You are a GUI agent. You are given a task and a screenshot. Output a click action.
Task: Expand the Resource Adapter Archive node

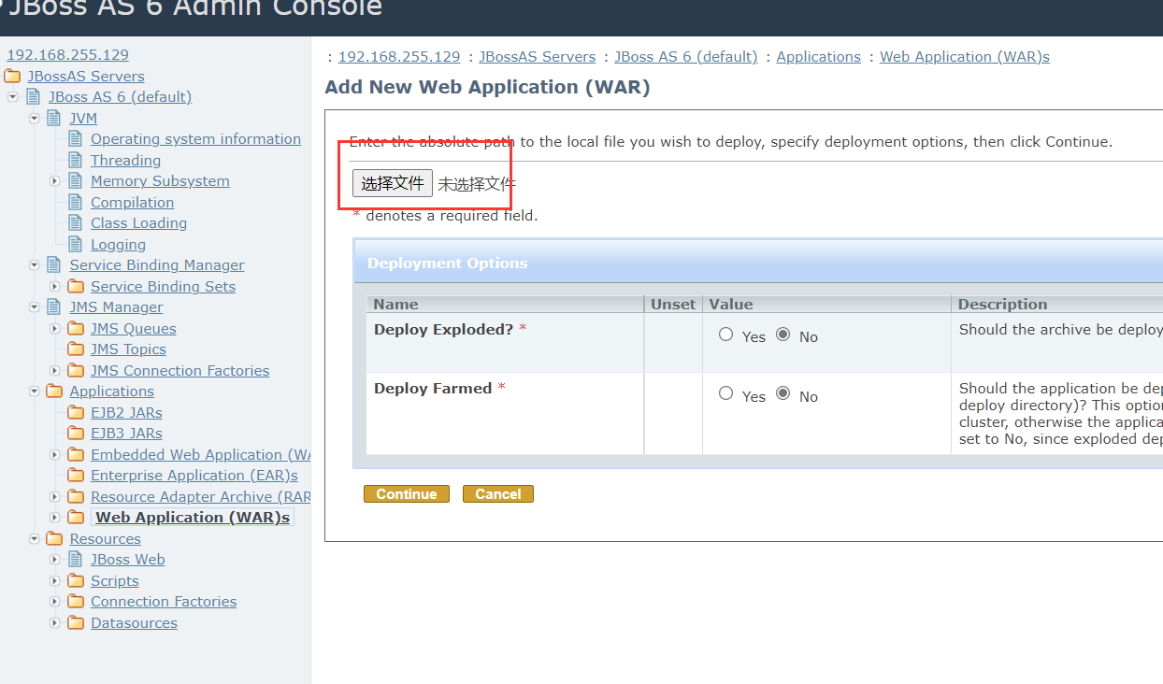click(x=55, y=497)
